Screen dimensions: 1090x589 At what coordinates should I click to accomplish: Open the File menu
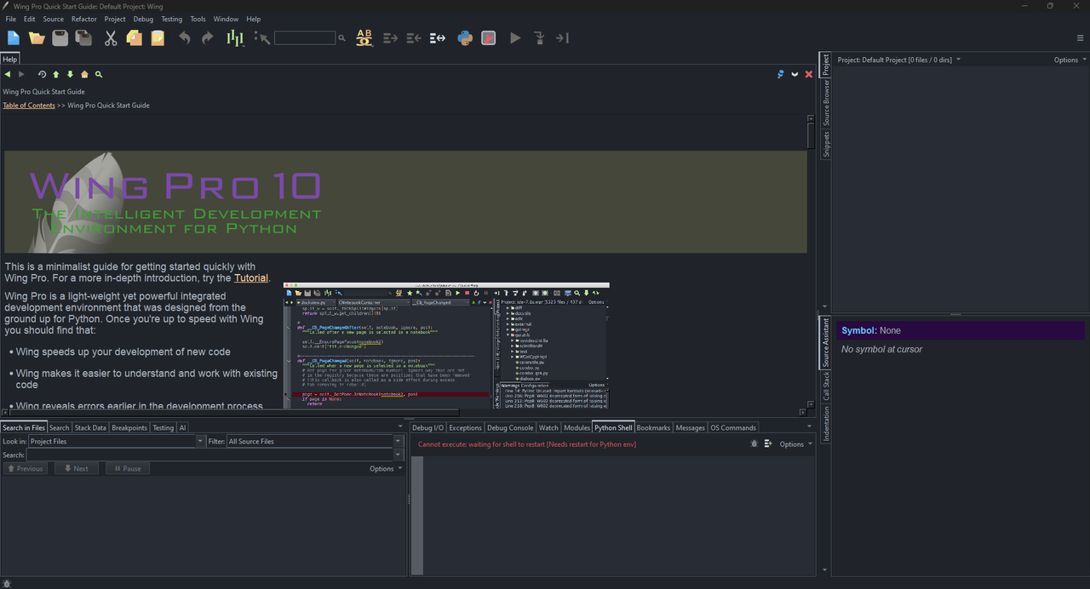[x=10, y=19]
